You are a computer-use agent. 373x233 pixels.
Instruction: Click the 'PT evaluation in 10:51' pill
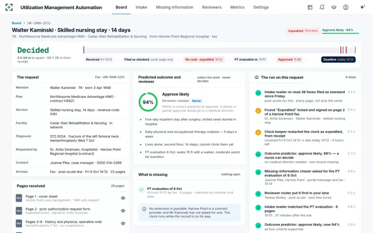coord(251,60)
